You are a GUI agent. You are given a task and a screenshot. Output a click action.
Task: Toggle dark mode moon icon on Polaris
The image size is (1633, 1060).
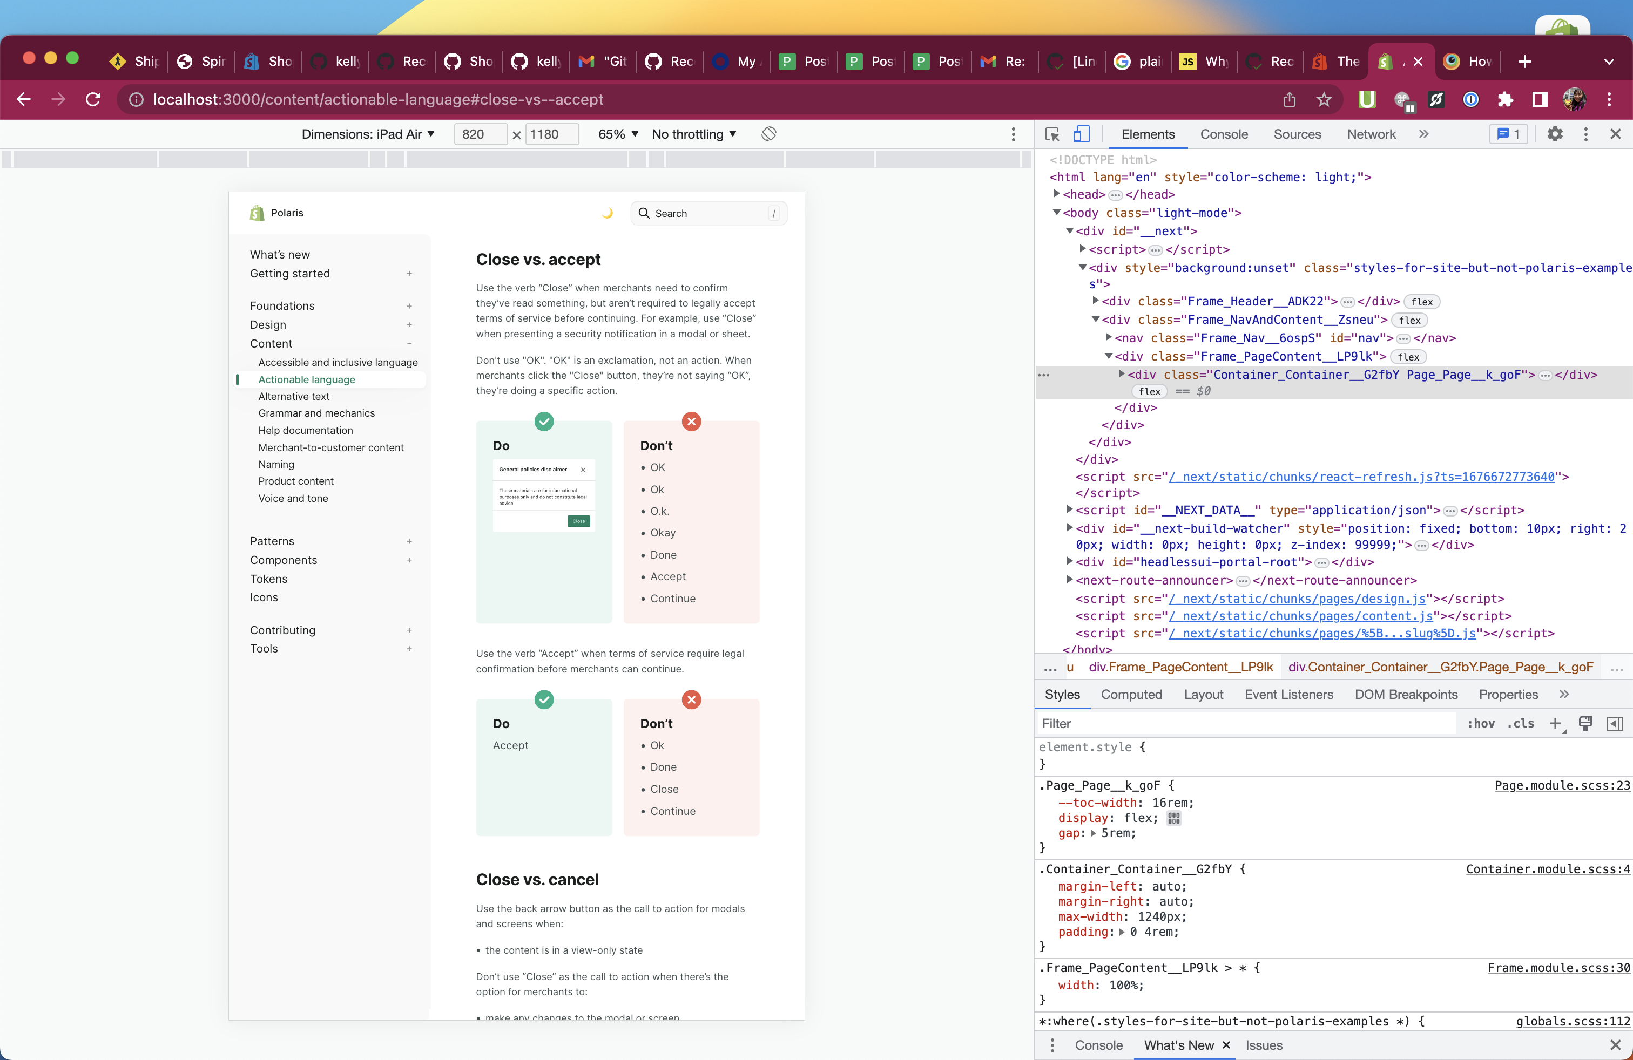(607, 213)
